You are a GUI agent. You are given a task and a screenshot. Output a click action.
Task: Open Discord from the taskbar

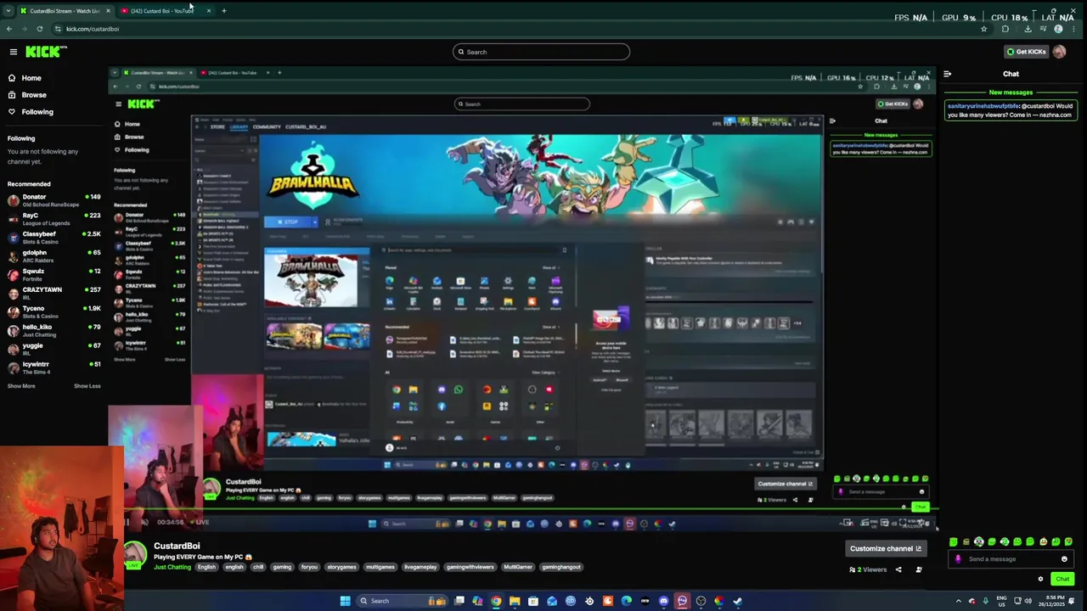point(664,601)
